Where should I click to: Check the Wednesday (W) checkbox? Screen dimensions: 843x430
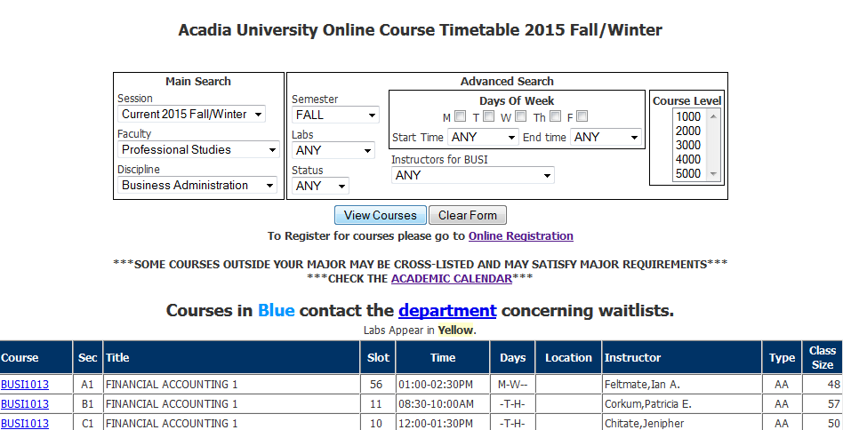(520, 116)
